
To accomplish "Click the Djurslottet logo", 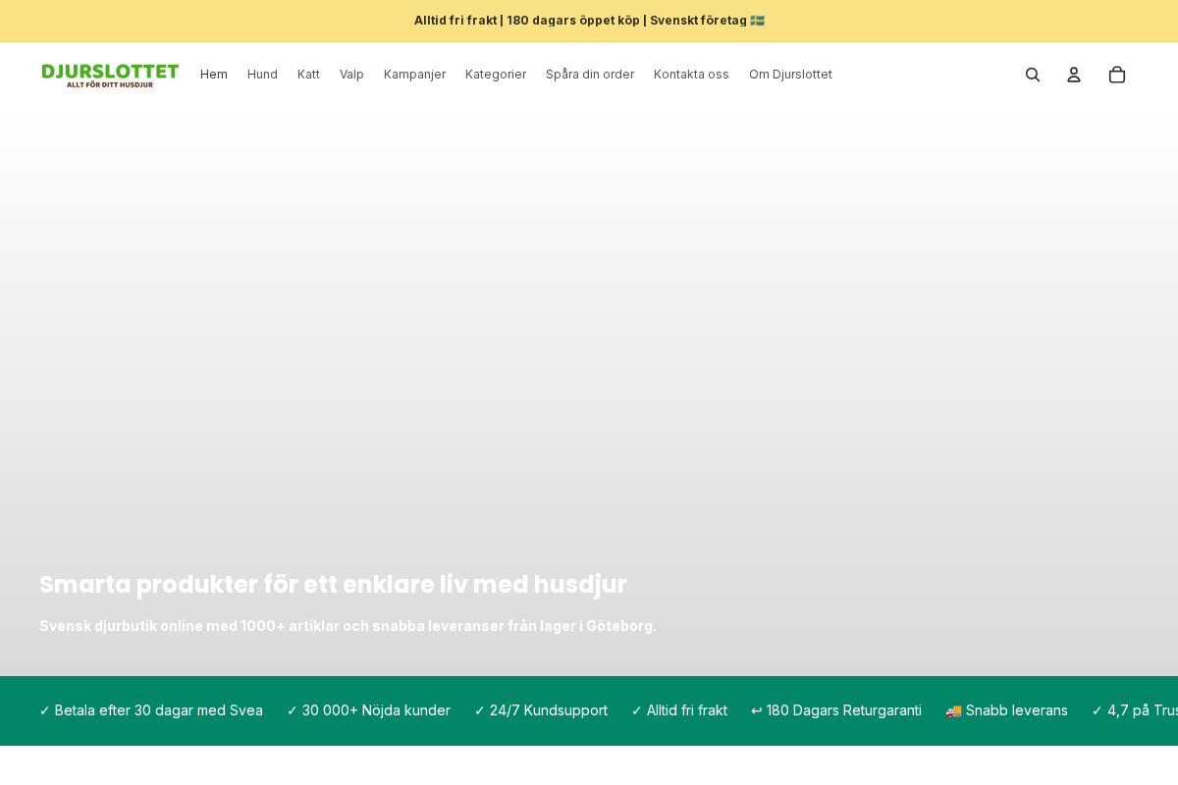I will (x=110, y=76).
